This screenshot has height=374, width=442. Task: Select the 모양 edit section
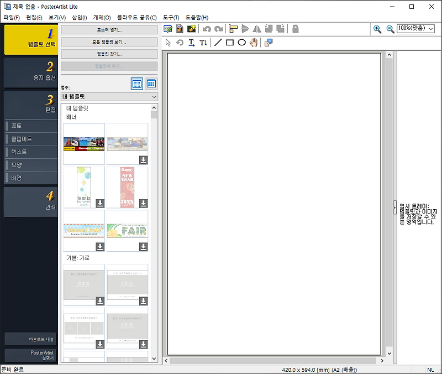[31, 165]
